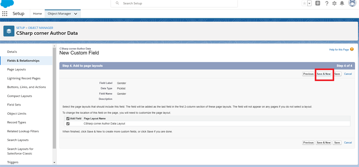Click the 'Picklist' data type value
This screenshot has width=359, height=167.
[x=121, y=88]
